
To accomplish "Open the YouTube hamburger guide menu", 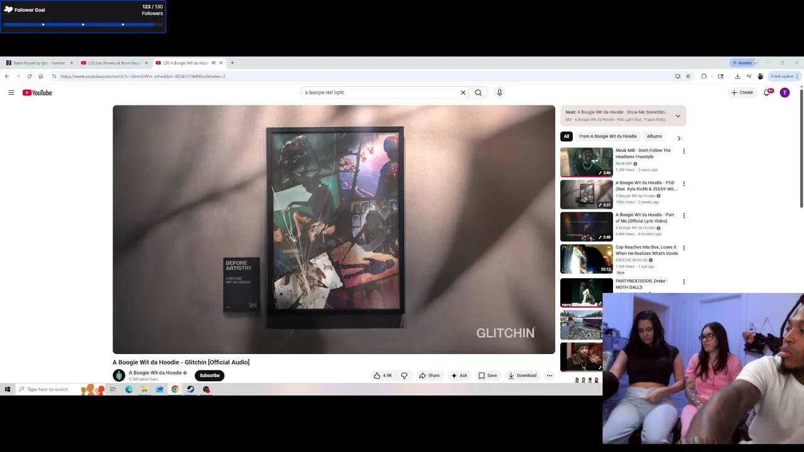I will (x=11, y=92).
